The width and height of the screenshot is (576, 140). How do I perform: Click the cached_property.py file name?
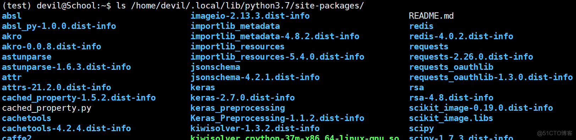(46, 108)
